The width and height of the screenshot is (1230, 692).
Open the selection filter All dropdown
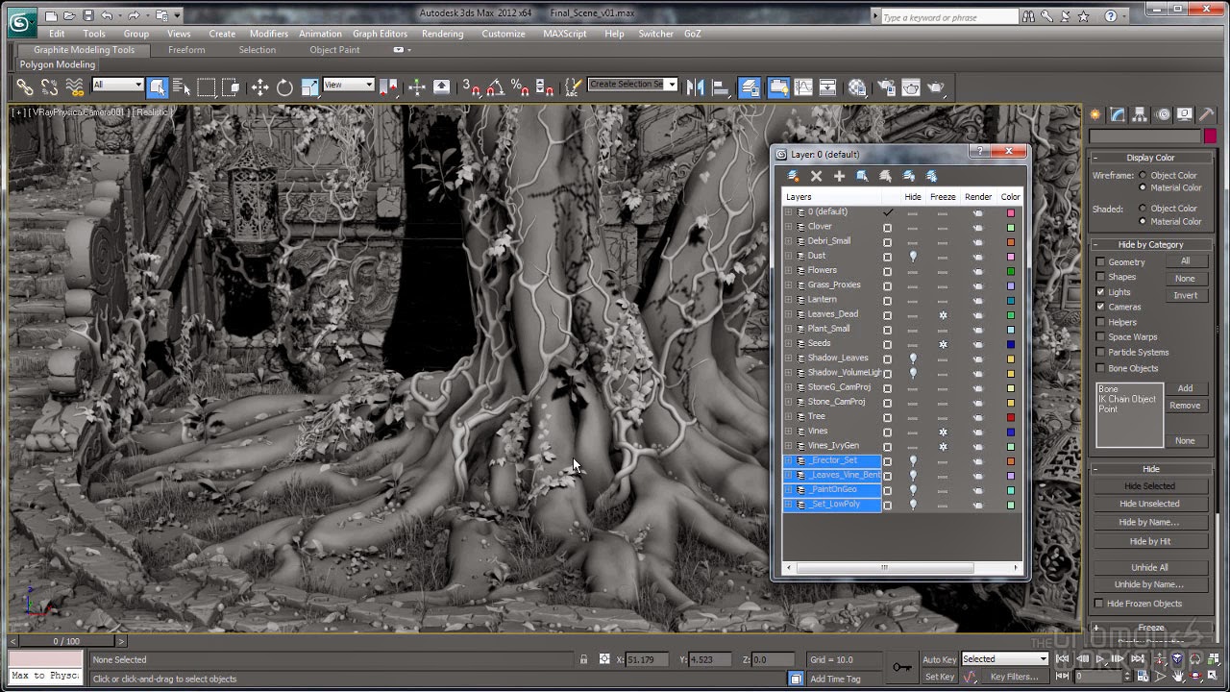tap(118, 85)
